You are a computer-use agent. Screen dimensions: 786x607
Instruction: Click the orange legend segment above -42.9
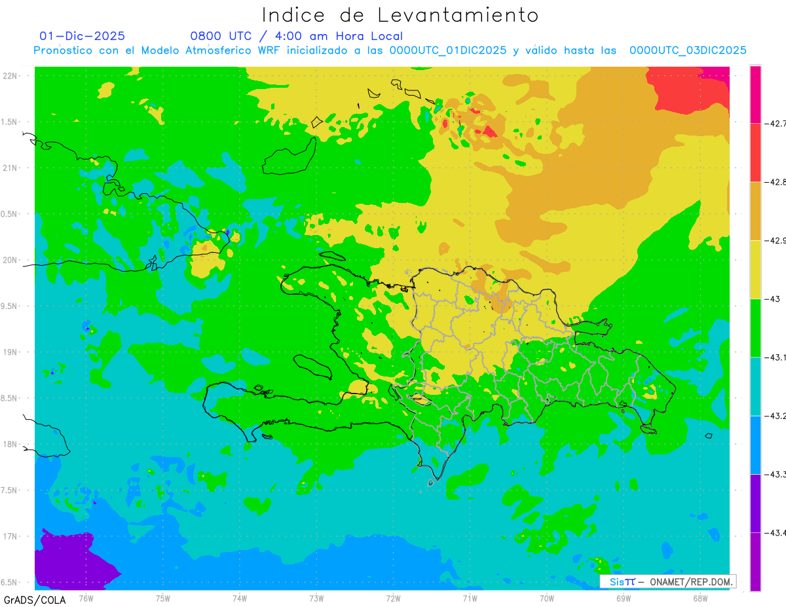(755, 211)
